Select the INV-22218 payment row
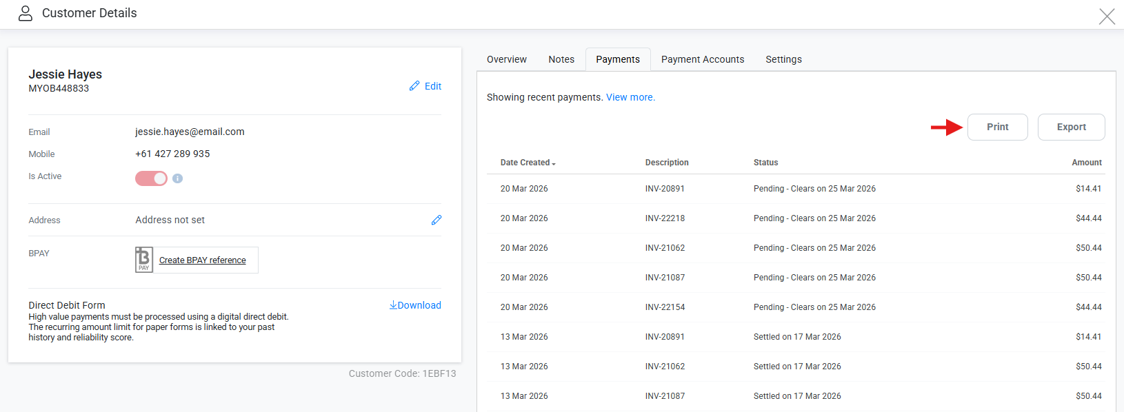Screen dimensions: 1124x412 (x=800, y=218)
